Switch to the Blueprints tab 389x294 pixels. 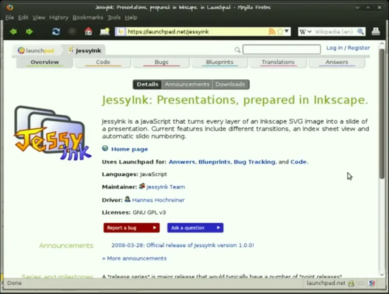(x=220, y=63)
